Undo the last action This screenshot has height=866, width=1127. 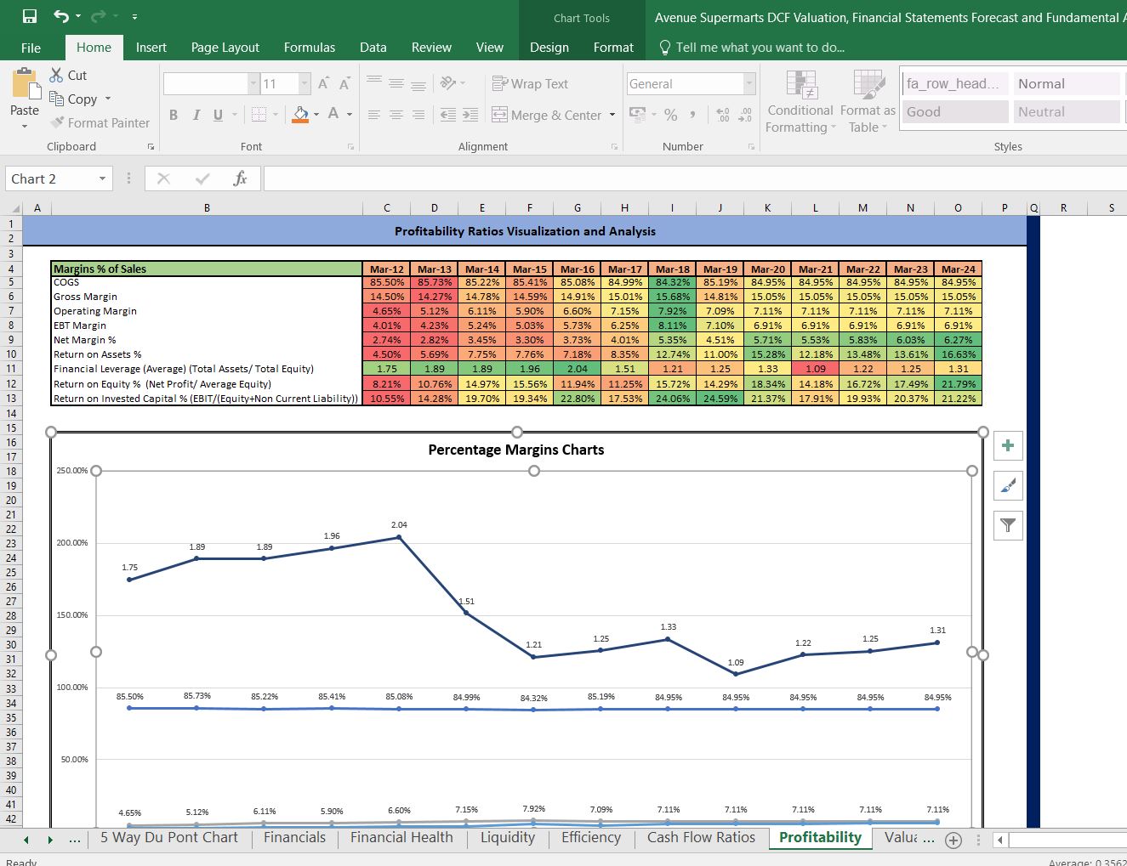(61, 16)
